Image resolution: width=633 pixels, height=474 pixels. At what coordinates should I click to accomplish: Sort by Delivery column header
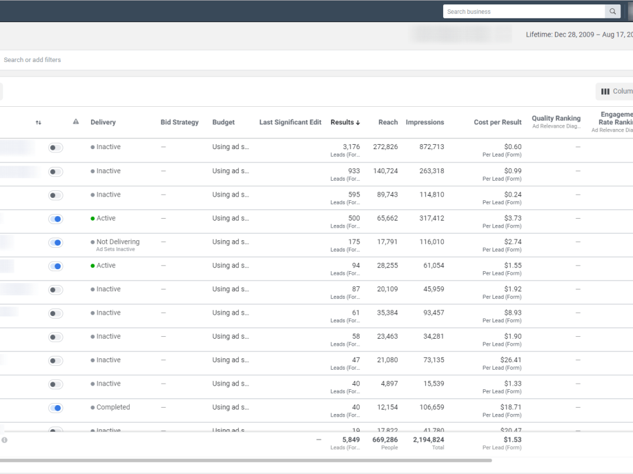pos(103,122)
